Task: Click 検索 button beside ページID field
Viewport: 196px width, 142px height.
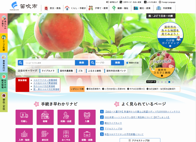Action: (118, 63)
